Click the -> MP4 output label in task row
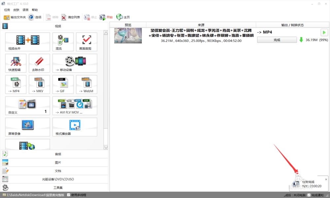The width and height of the screenshot is (330, 198). point(265,32)
